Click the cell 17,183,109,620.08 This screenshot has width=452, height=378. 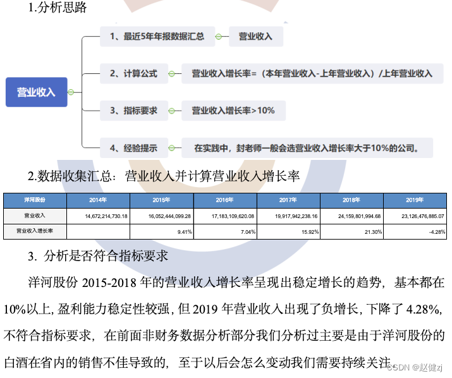[x=225, y=216]
